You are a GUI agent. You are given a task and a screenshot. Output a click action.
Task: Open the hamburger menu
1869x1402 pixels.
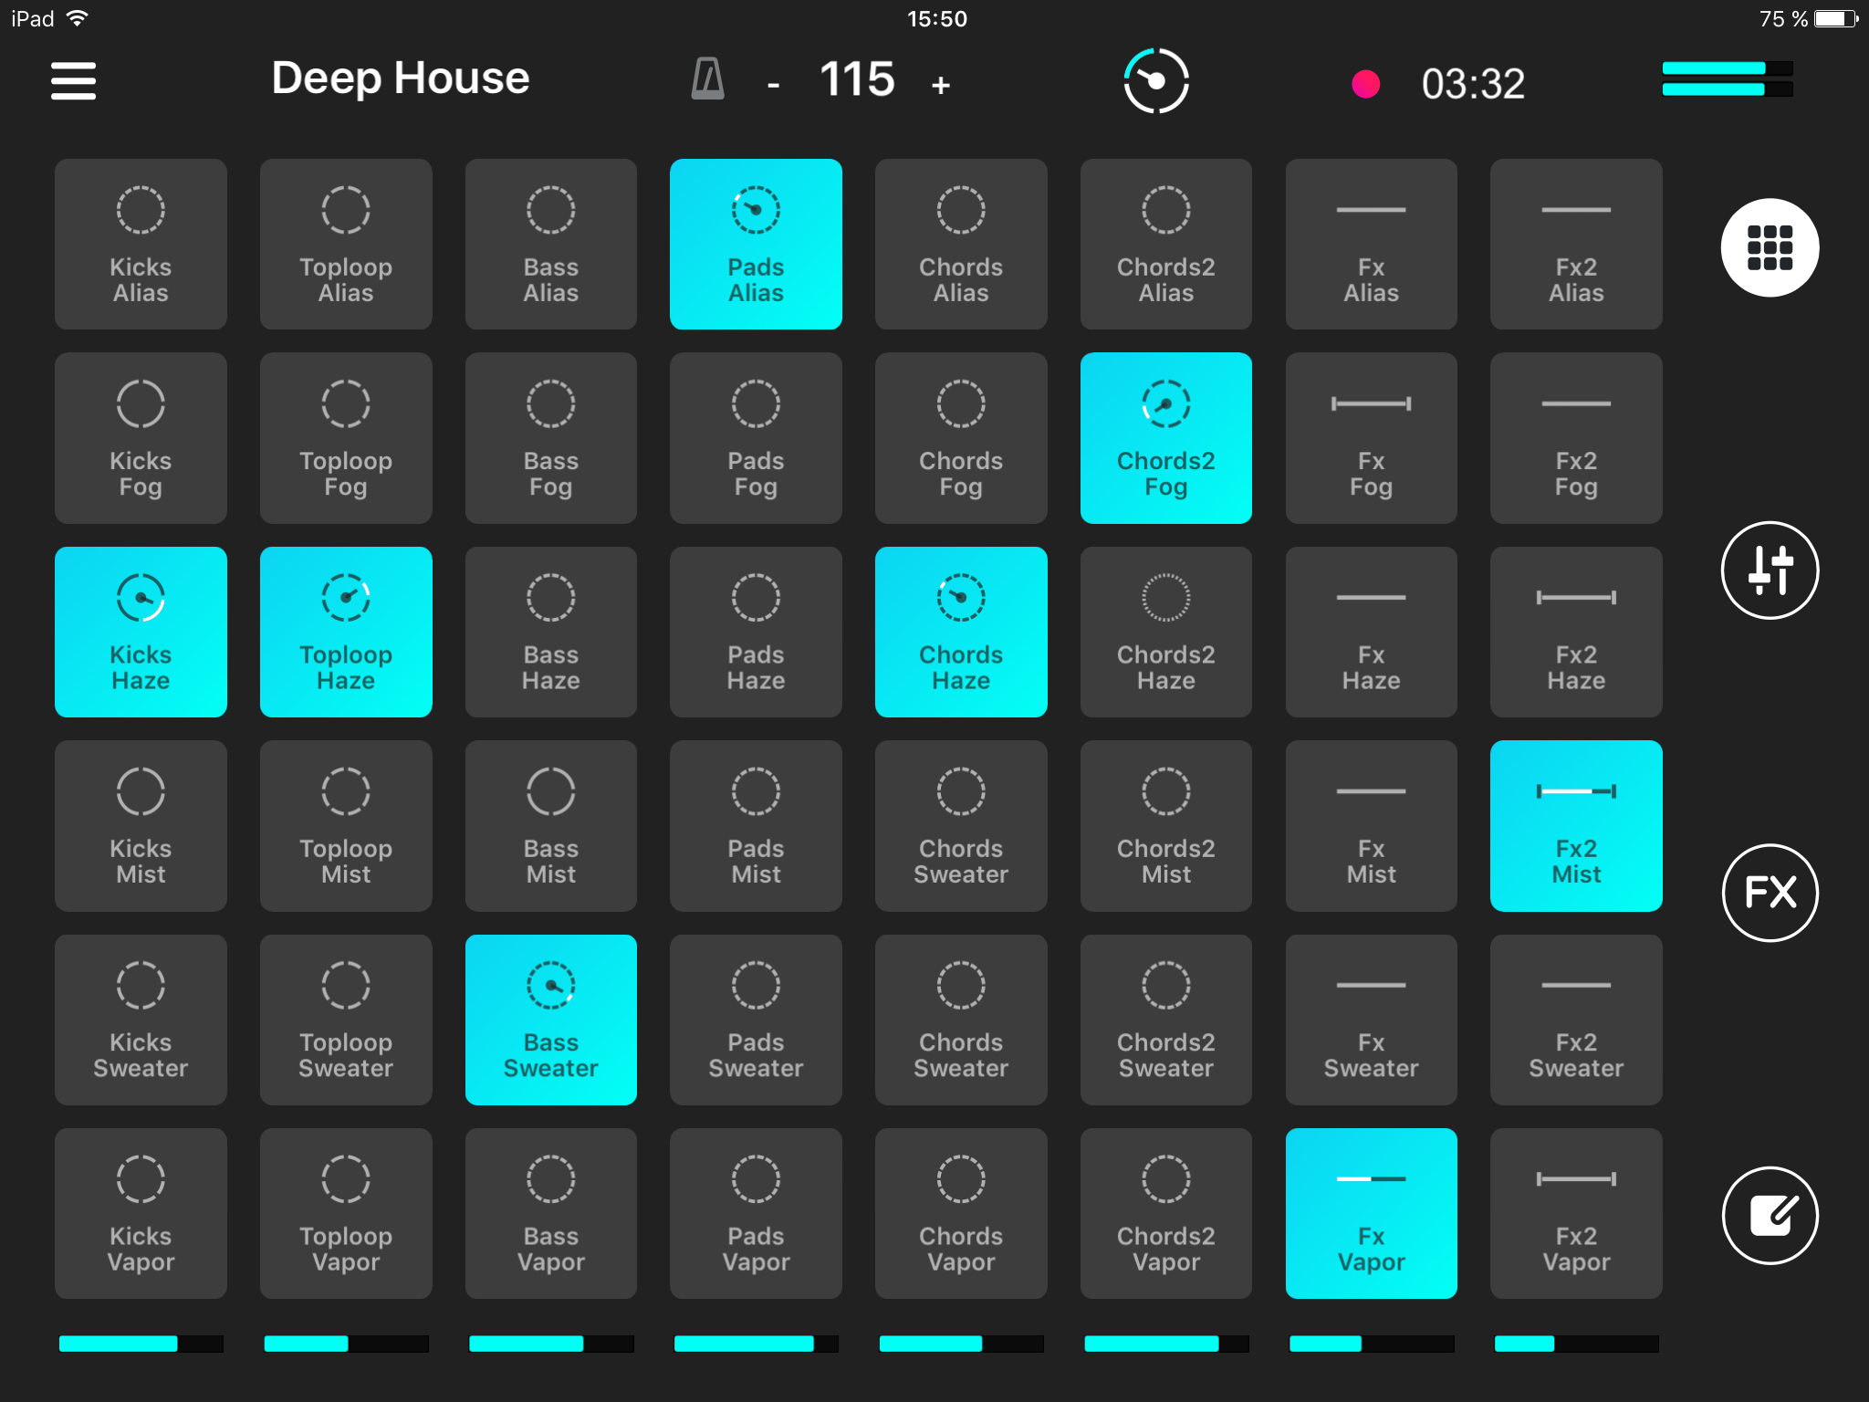[x=73, y=81]
